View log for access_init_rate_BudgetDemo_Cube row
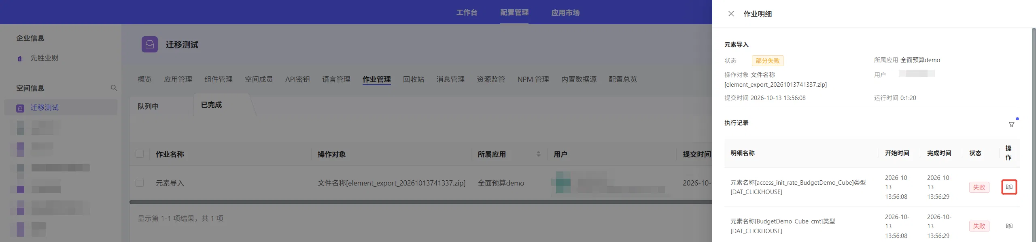The width and height of the screenshot is (1036, 242). [x=1009, y=187]
